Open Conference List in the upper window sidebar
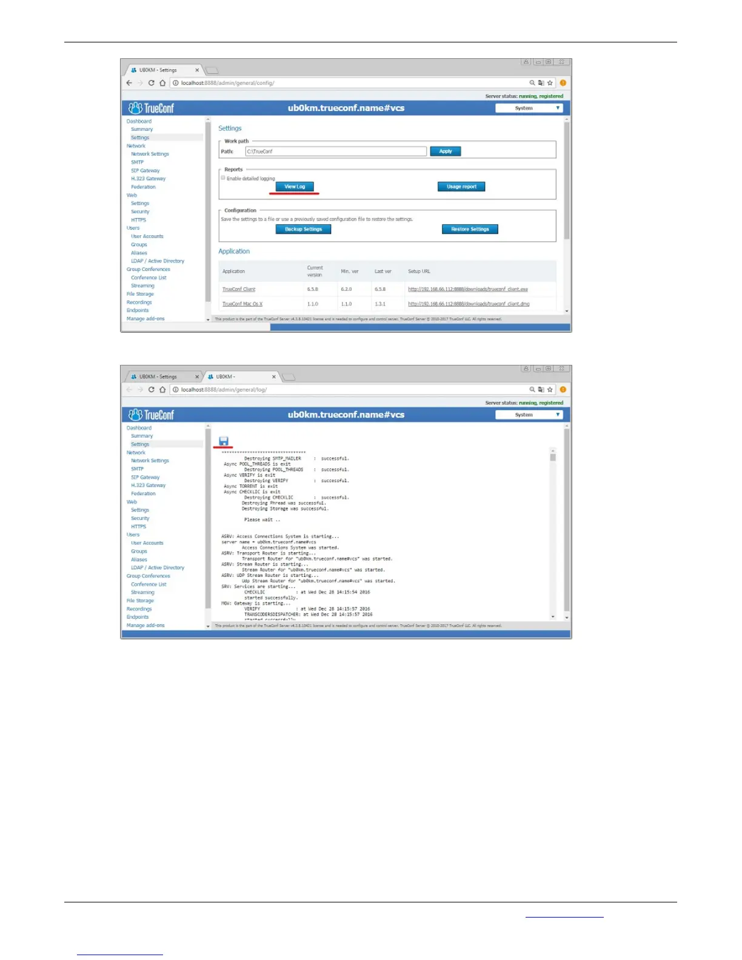 pyautogui.click(x=149, y=278)
